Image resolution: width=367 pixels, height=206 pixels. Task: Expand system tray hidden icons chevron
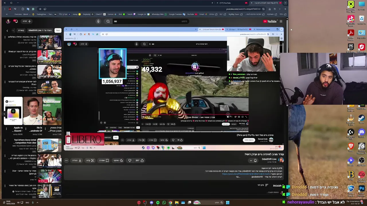(37, 203)
